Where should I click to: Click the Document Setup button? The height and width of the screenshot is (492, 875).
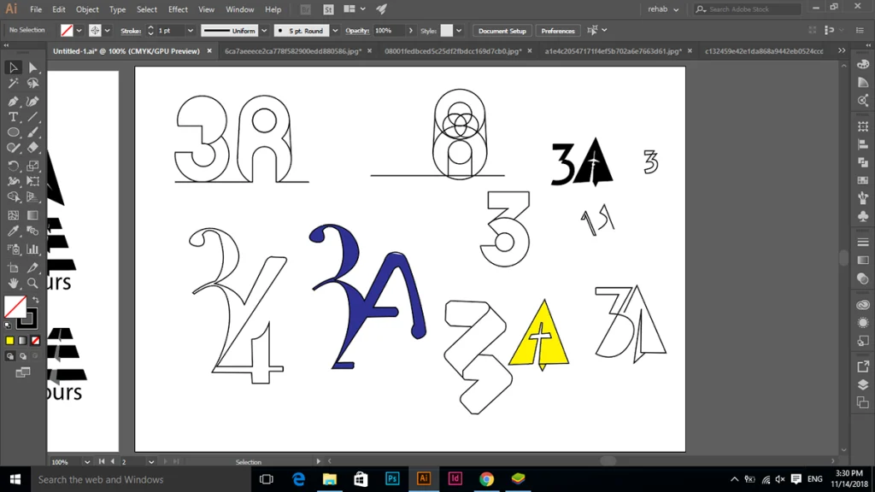[x=502, y=31]
